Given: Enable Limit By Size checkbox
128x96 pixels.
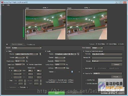Looking at the screenshot, I should click(x=86, y=80).
